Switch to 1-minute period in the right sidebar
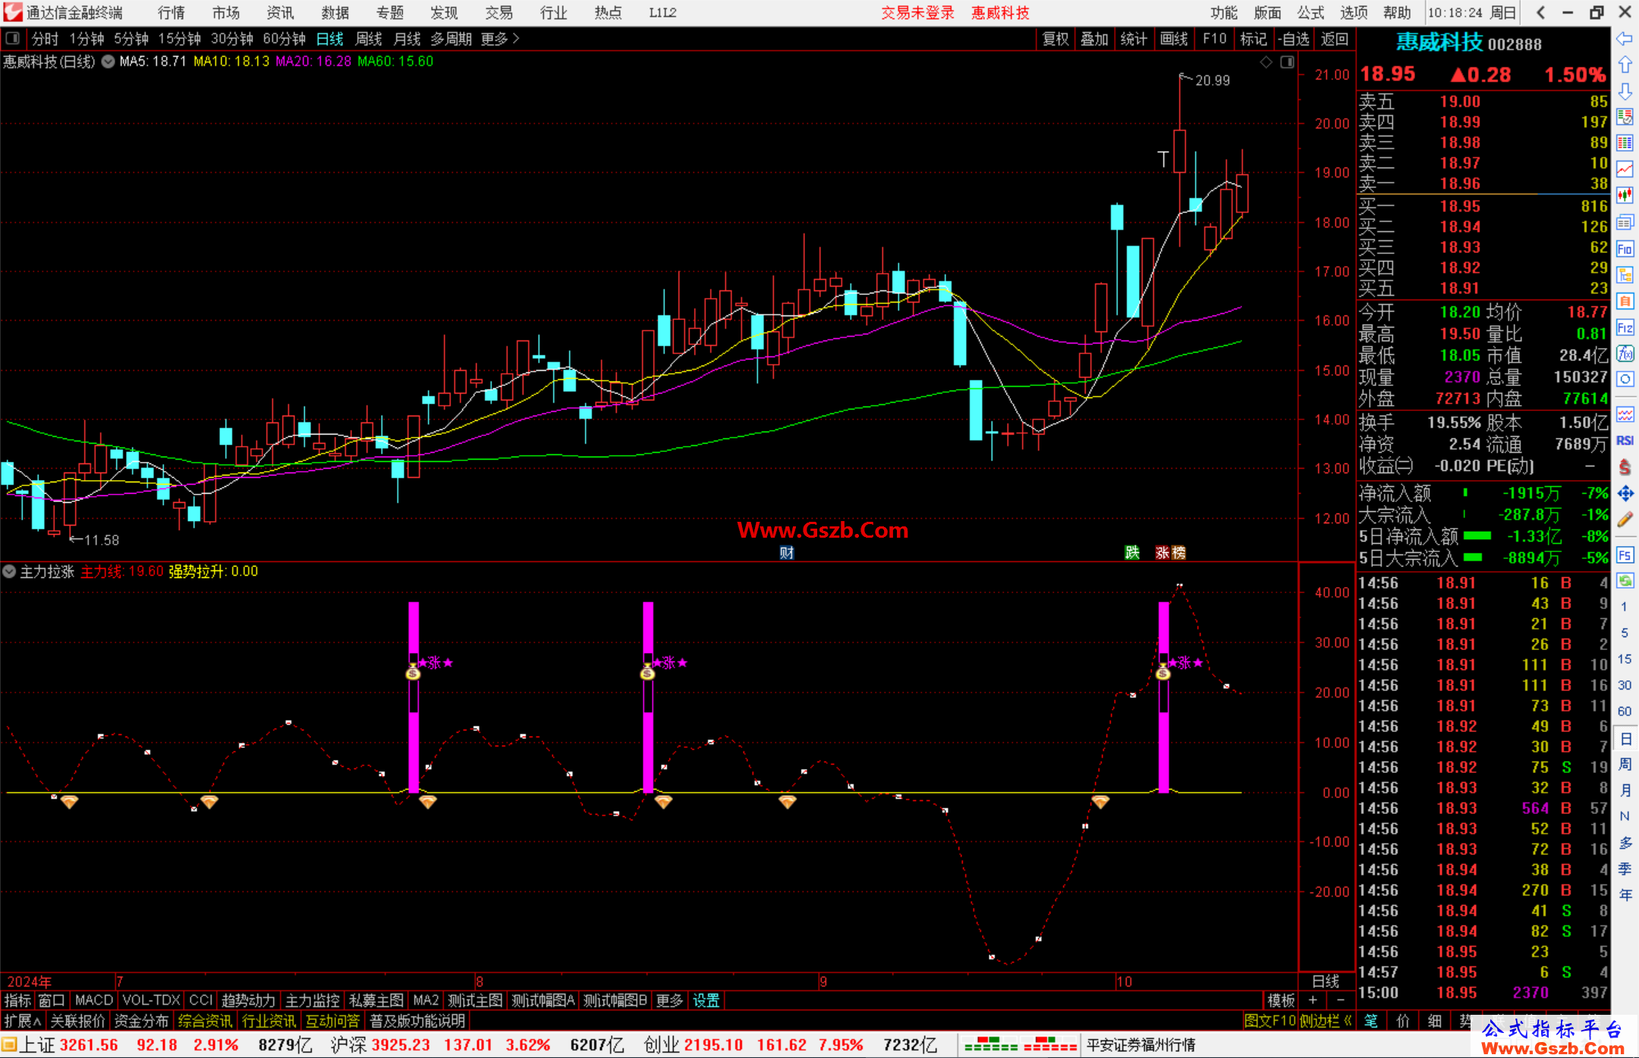The image size is (1639, 1058). [1625, 607]
